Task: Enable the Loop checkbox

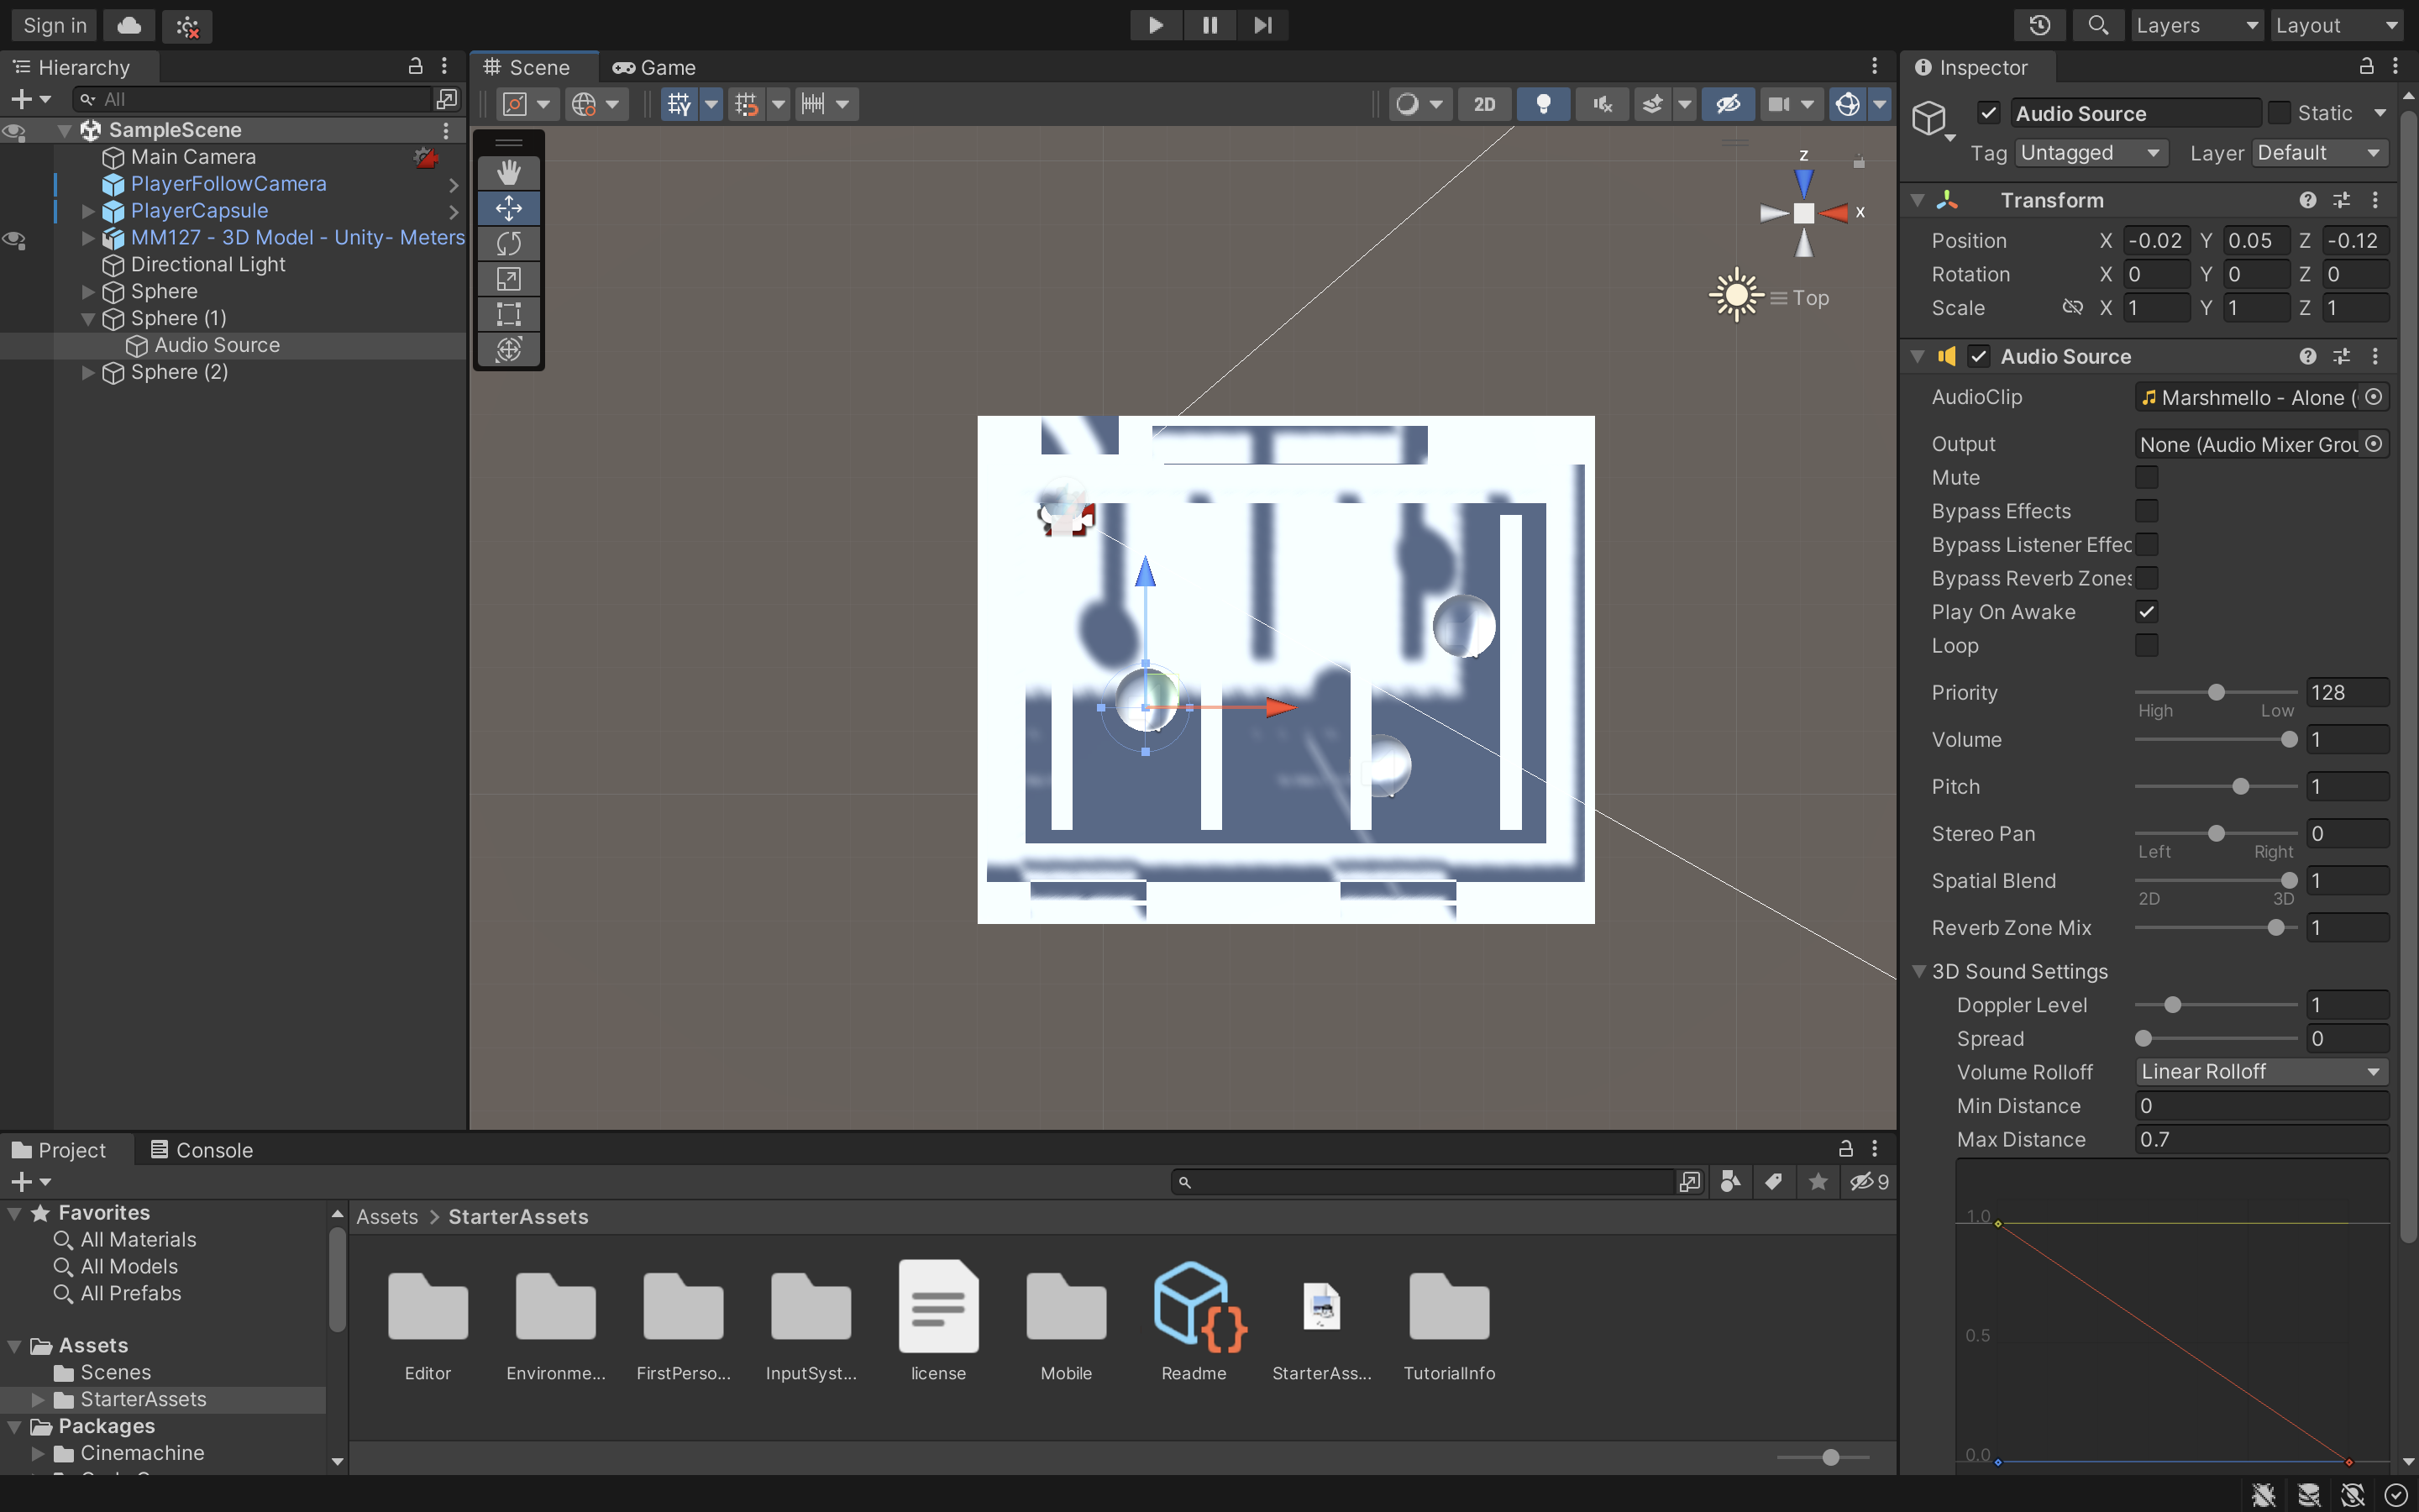Action: click(2145, 645)
